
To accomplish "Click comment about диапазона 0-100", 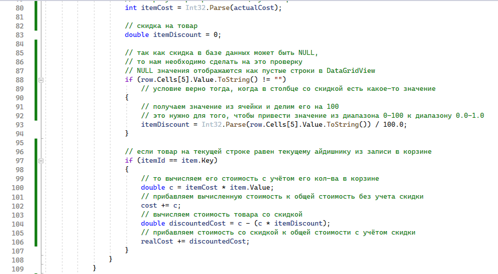I will coord(312,115).
